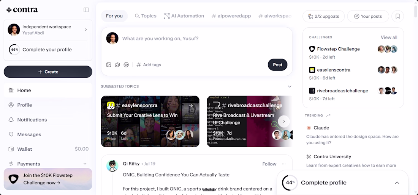This screenshot has width=418, height=195.
Task: Attach an image using the picture icon
Action: tap(109, 64)
